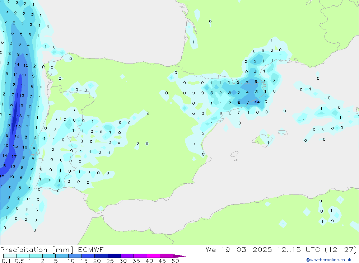Click the 17 mm value off Portugal's coast

click(14, 156)
